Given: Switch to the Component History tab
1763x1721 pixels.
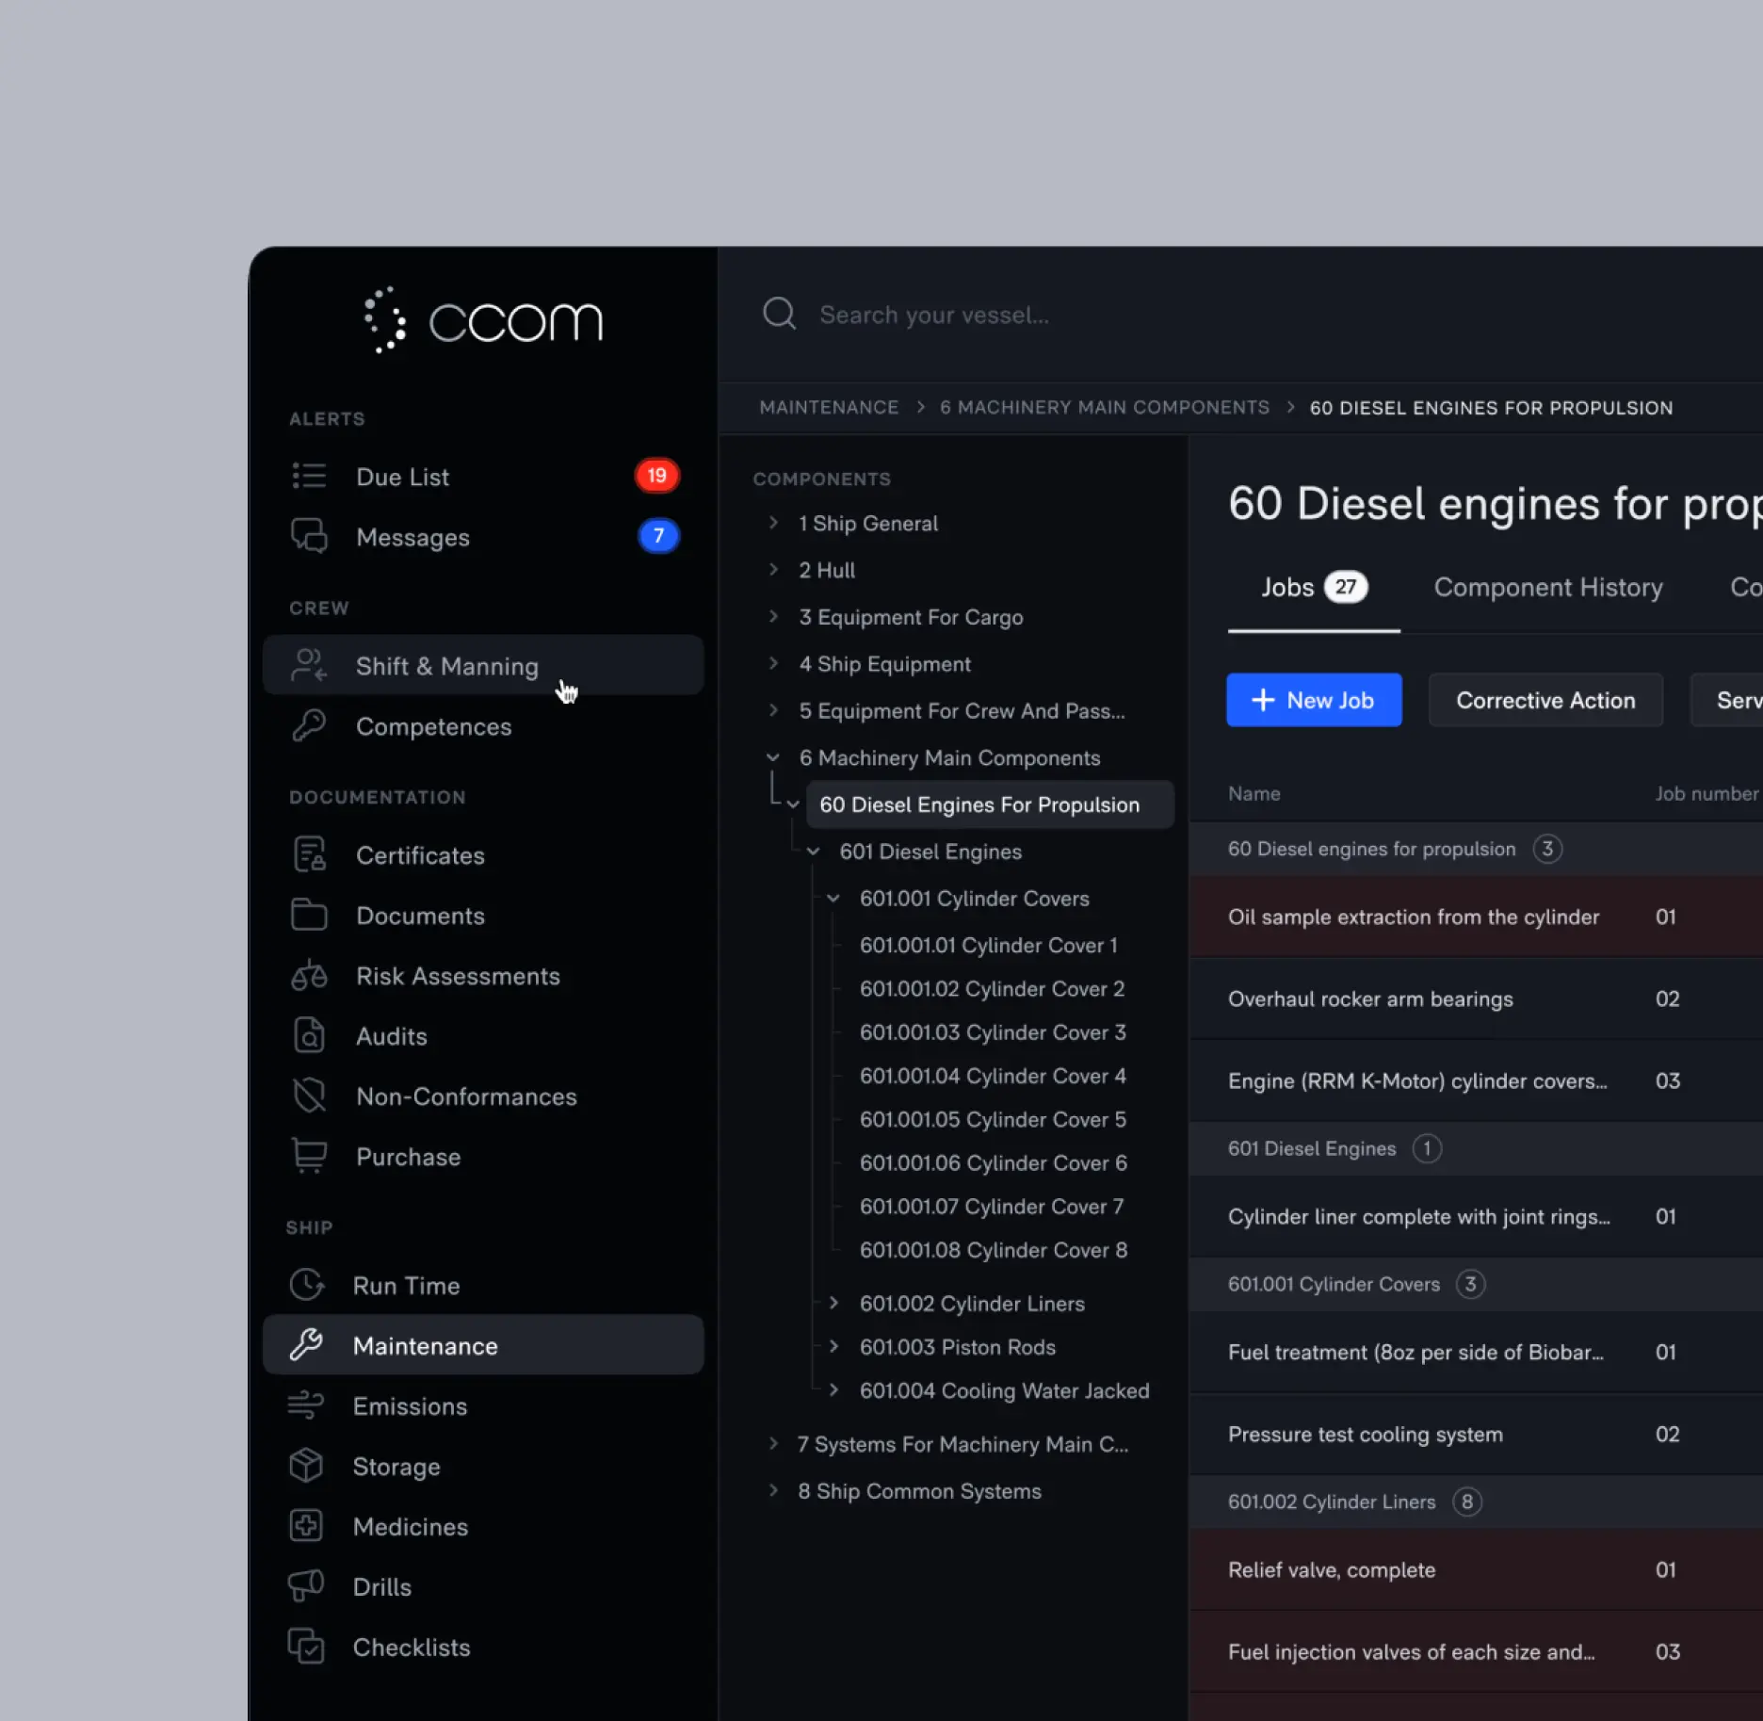Looking at the screenshot, I should pyautogui.click(x=1547, y=587).
